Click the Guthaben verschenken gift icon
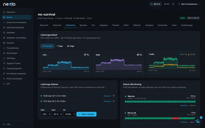 tap(4, 38)
